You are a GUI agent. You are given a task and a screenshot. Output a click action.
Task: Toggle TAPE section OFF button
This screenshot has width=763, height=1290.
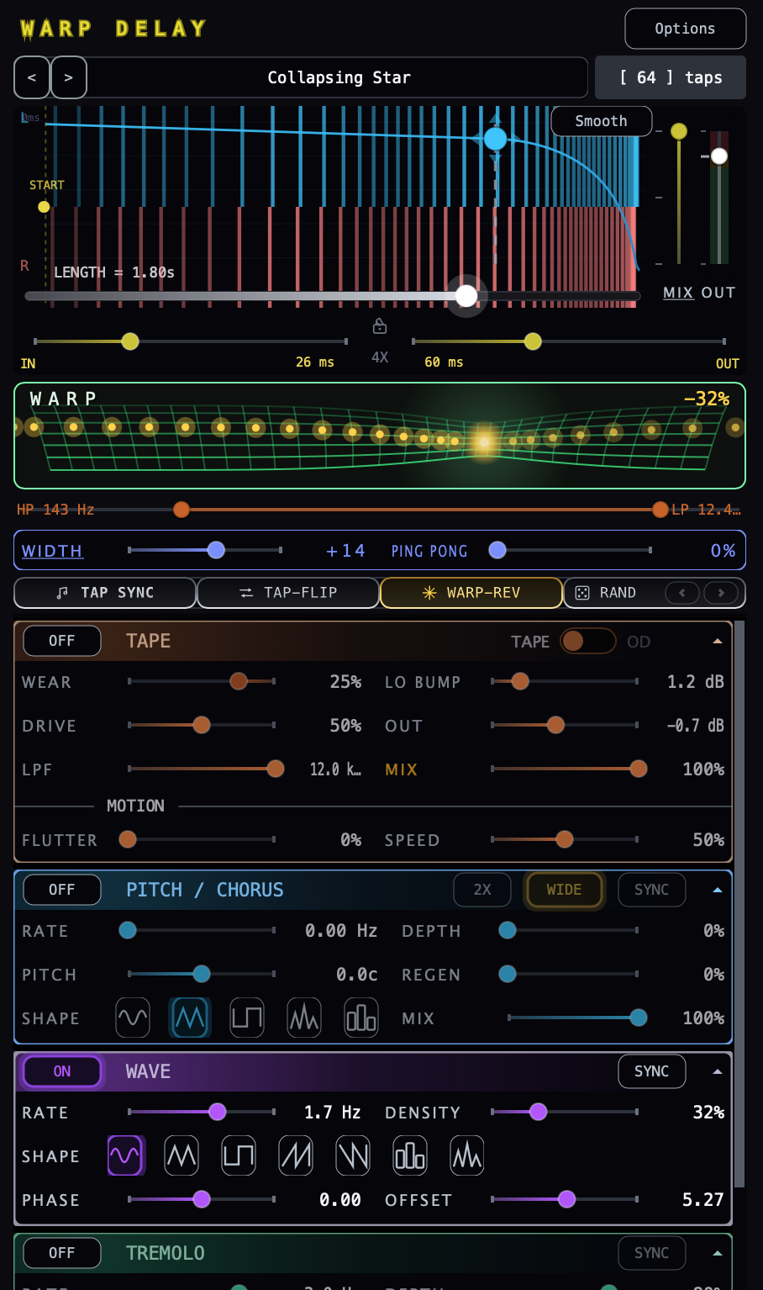point(62,641)
